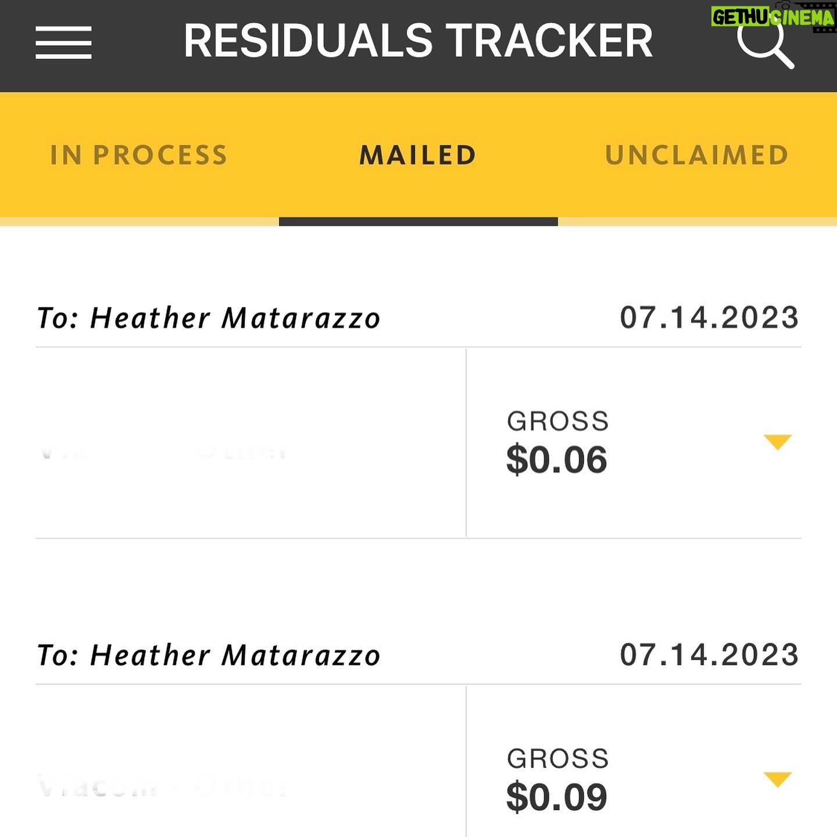Click the Residuals Tracker header title
Image resolution: width=837 pixels, height=837 pixels.
tap(418, 41)
